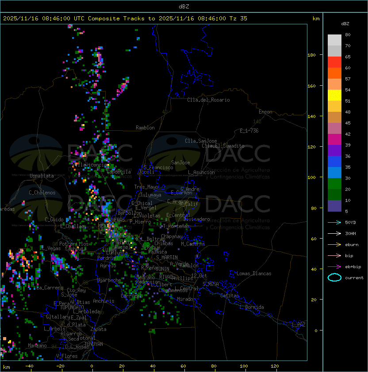Click the 'SanJose' place label
368x372 pixels.
(180, 163)
